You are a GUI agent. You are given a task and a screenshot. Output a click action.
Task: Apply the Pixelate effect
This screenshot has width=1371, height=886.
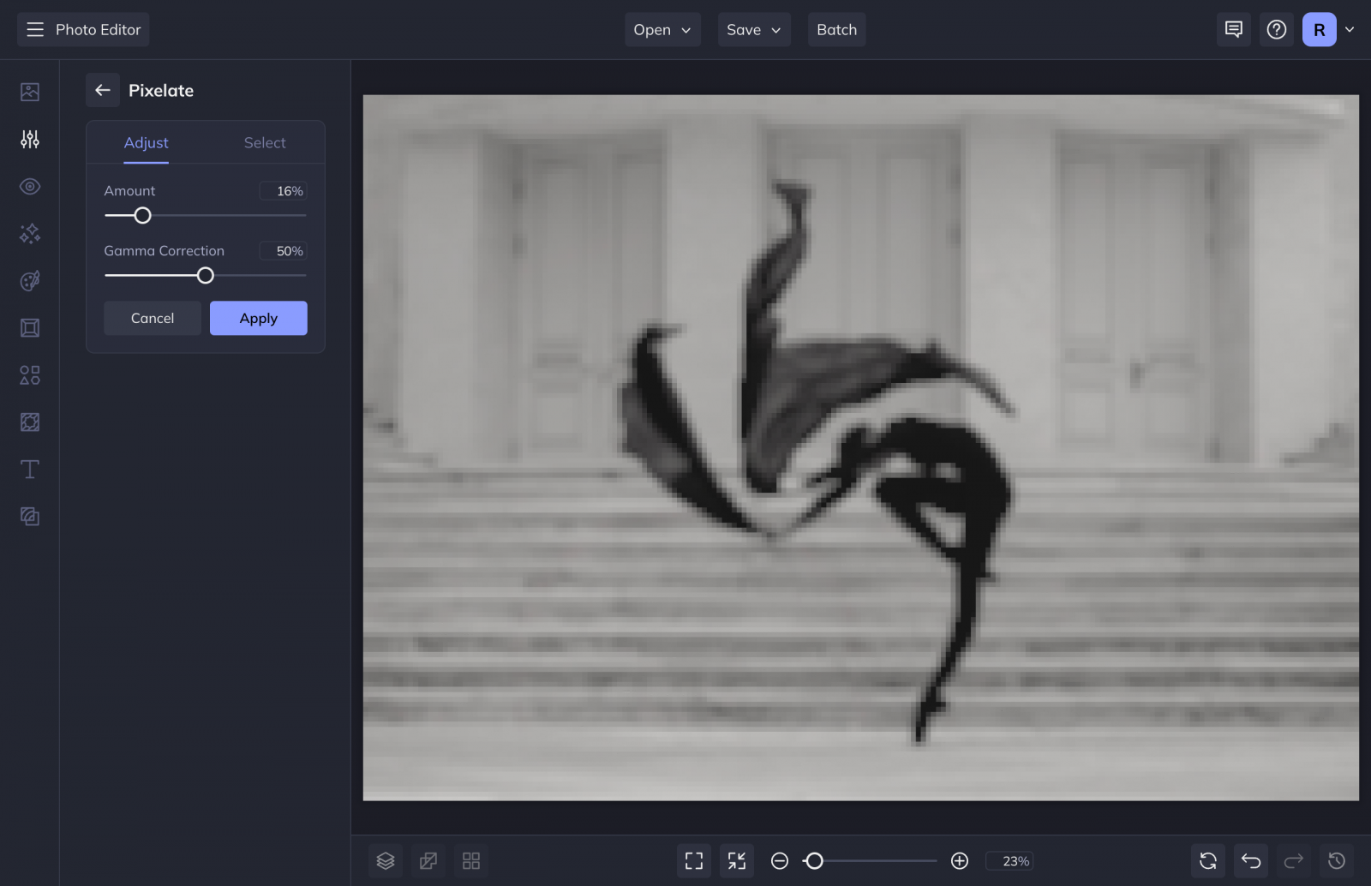tap(258, 318)
